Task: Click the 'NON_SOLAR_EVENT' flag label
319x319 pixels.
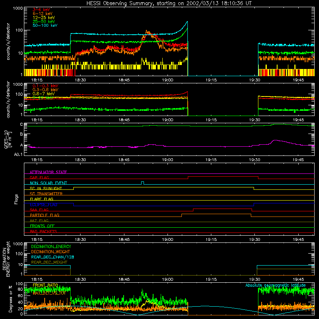Action: pos(48,183)
